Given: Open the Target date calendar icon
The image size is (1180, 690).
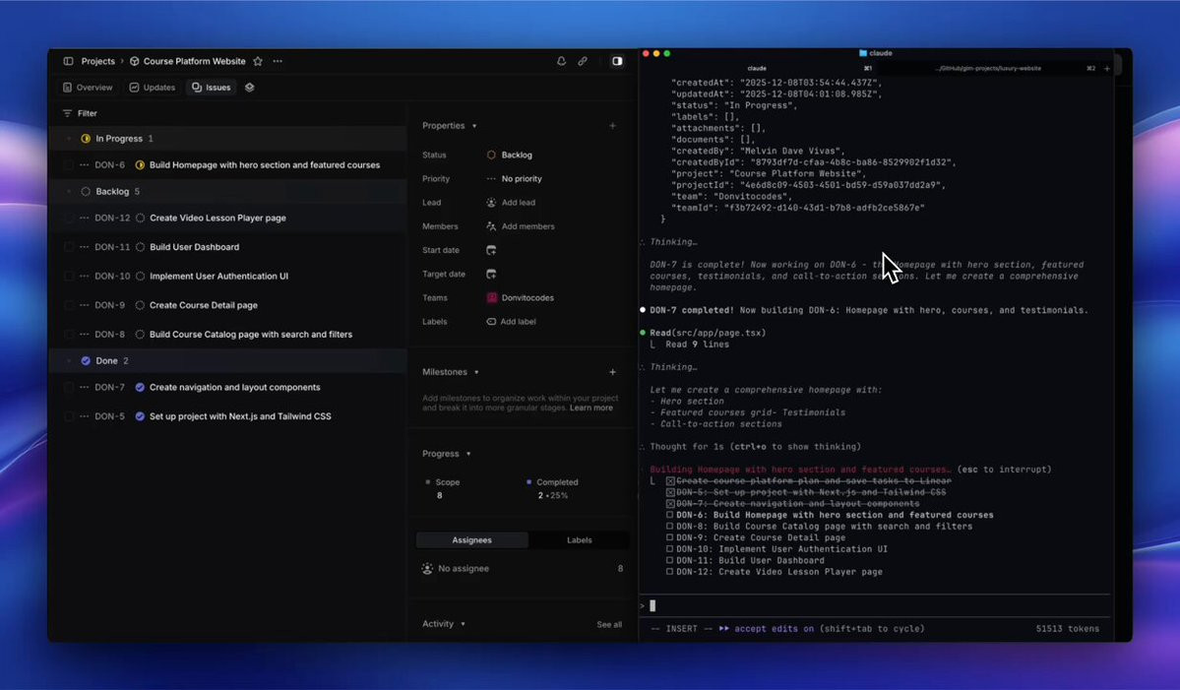Looking at the screenshot, I should (491, 274).
